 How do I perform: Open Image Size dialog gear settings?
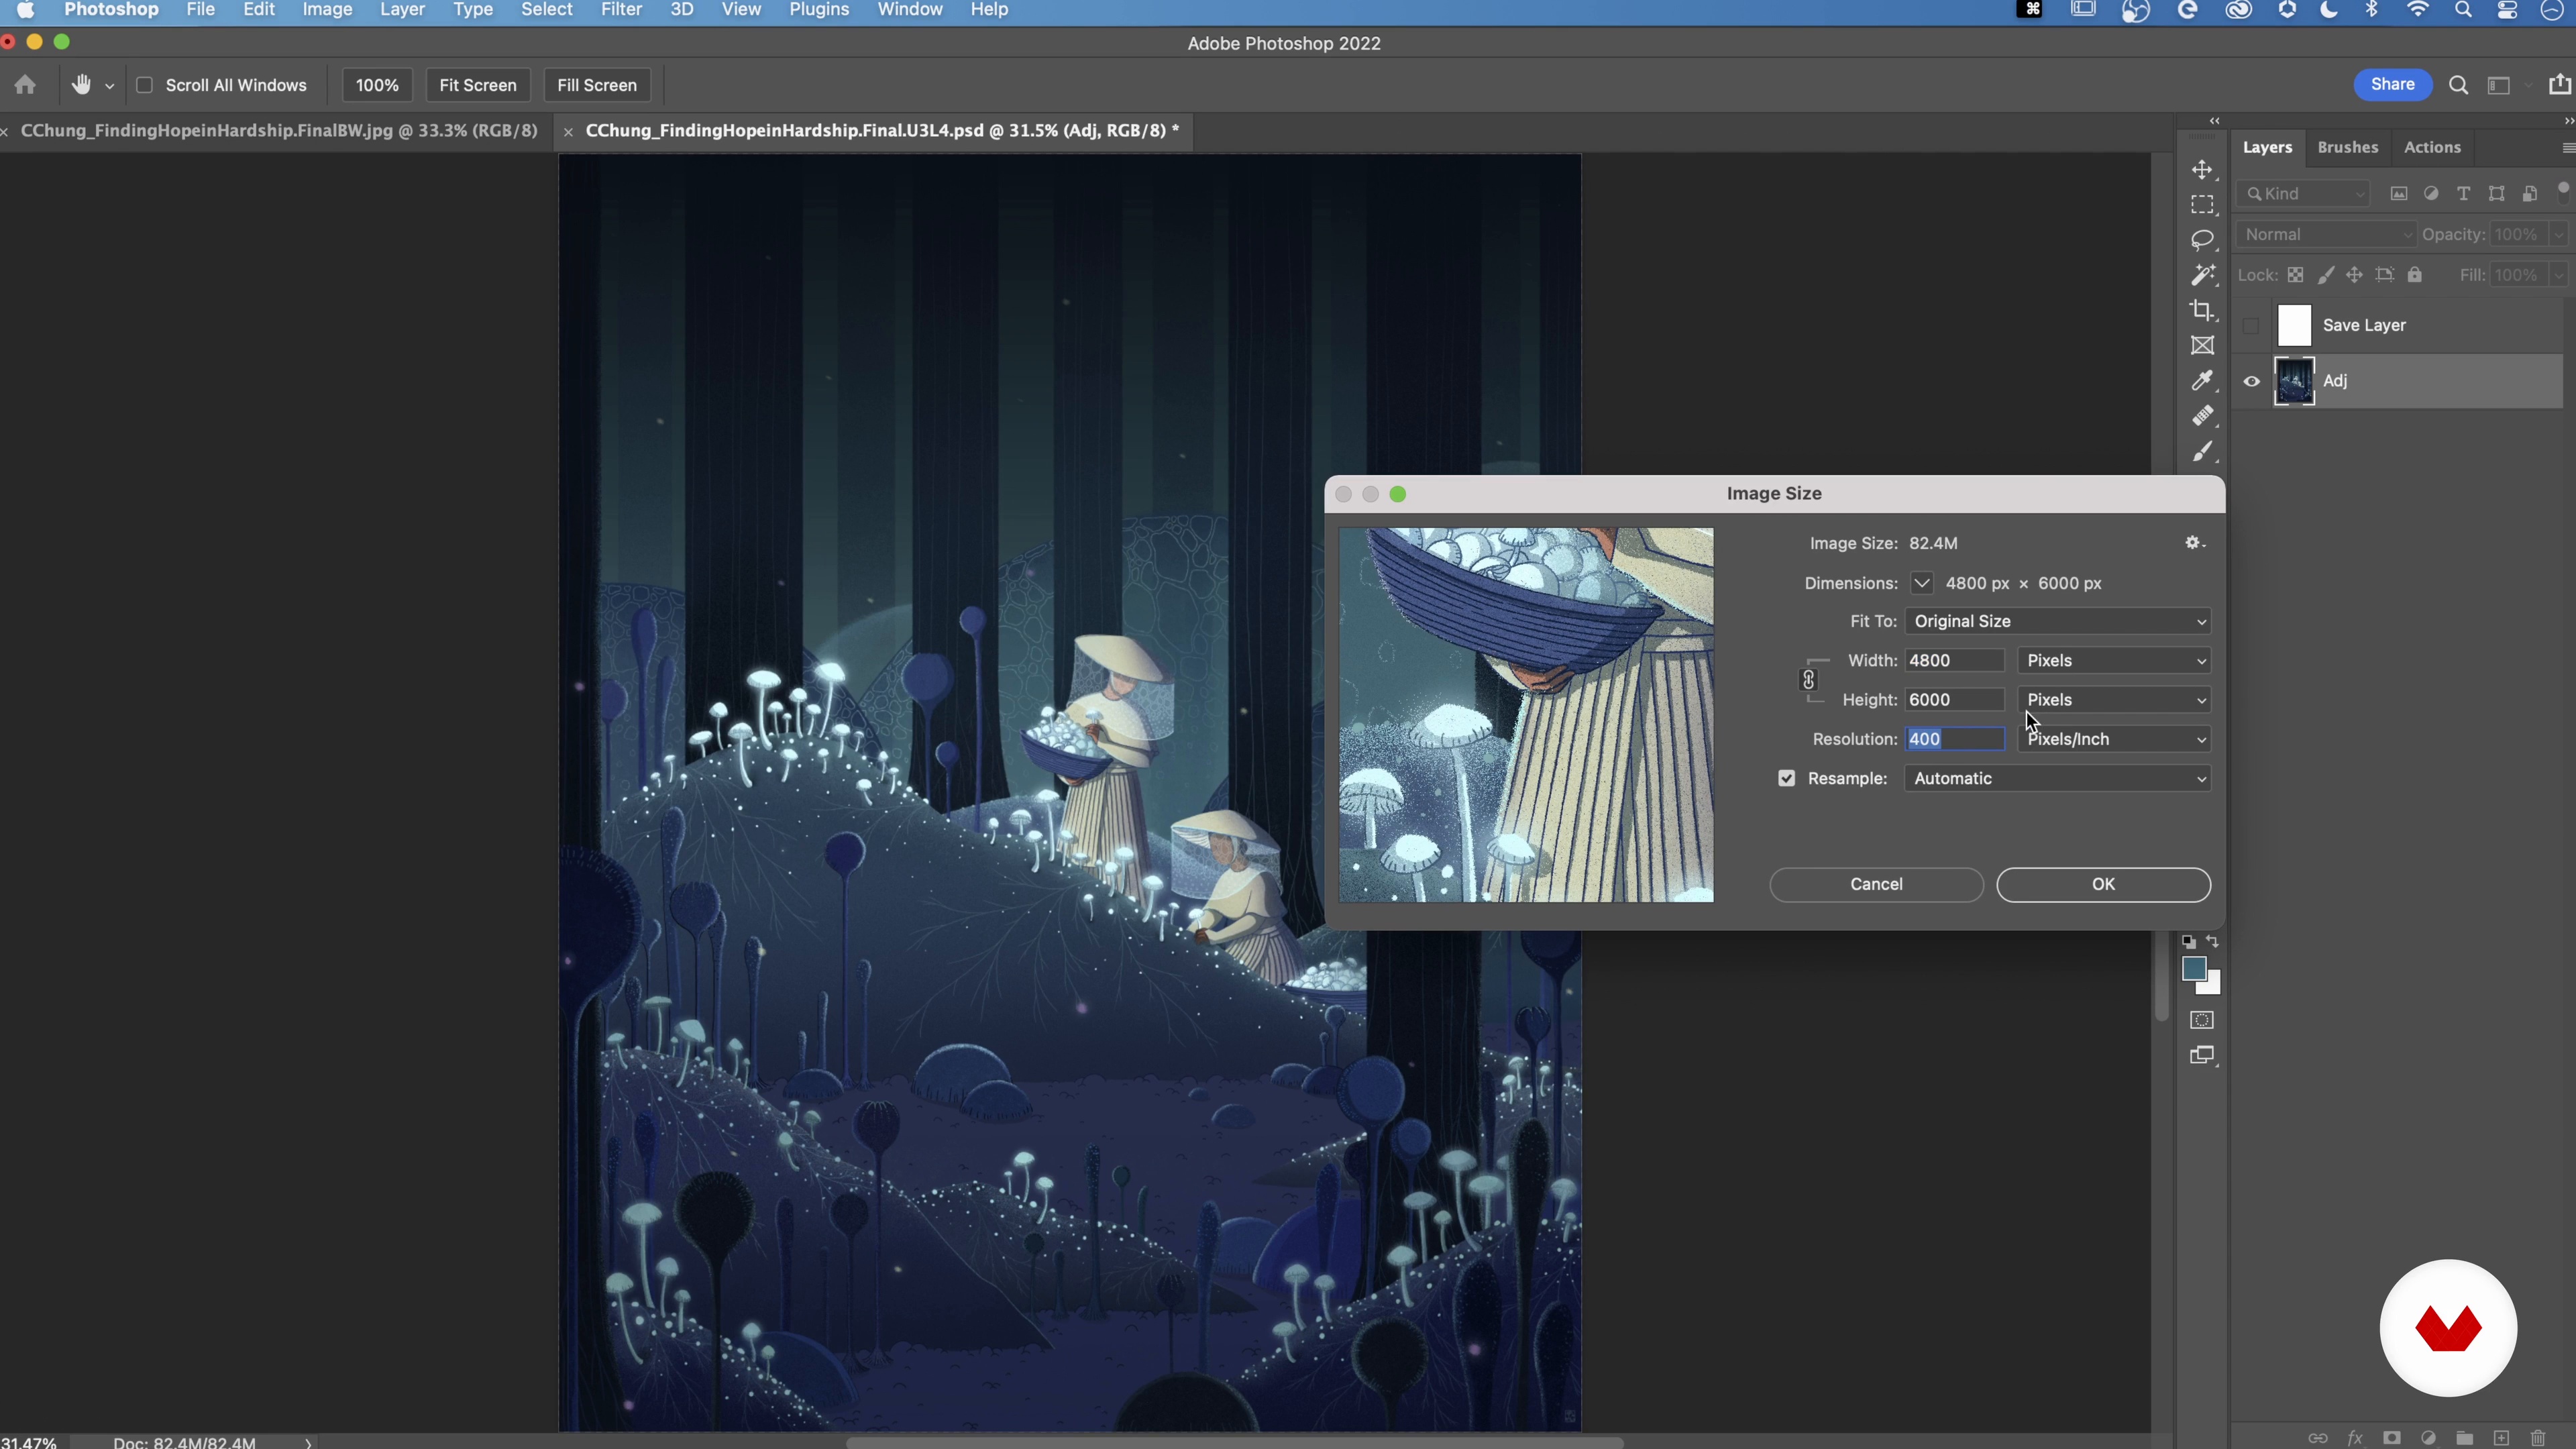point(2195,543)
